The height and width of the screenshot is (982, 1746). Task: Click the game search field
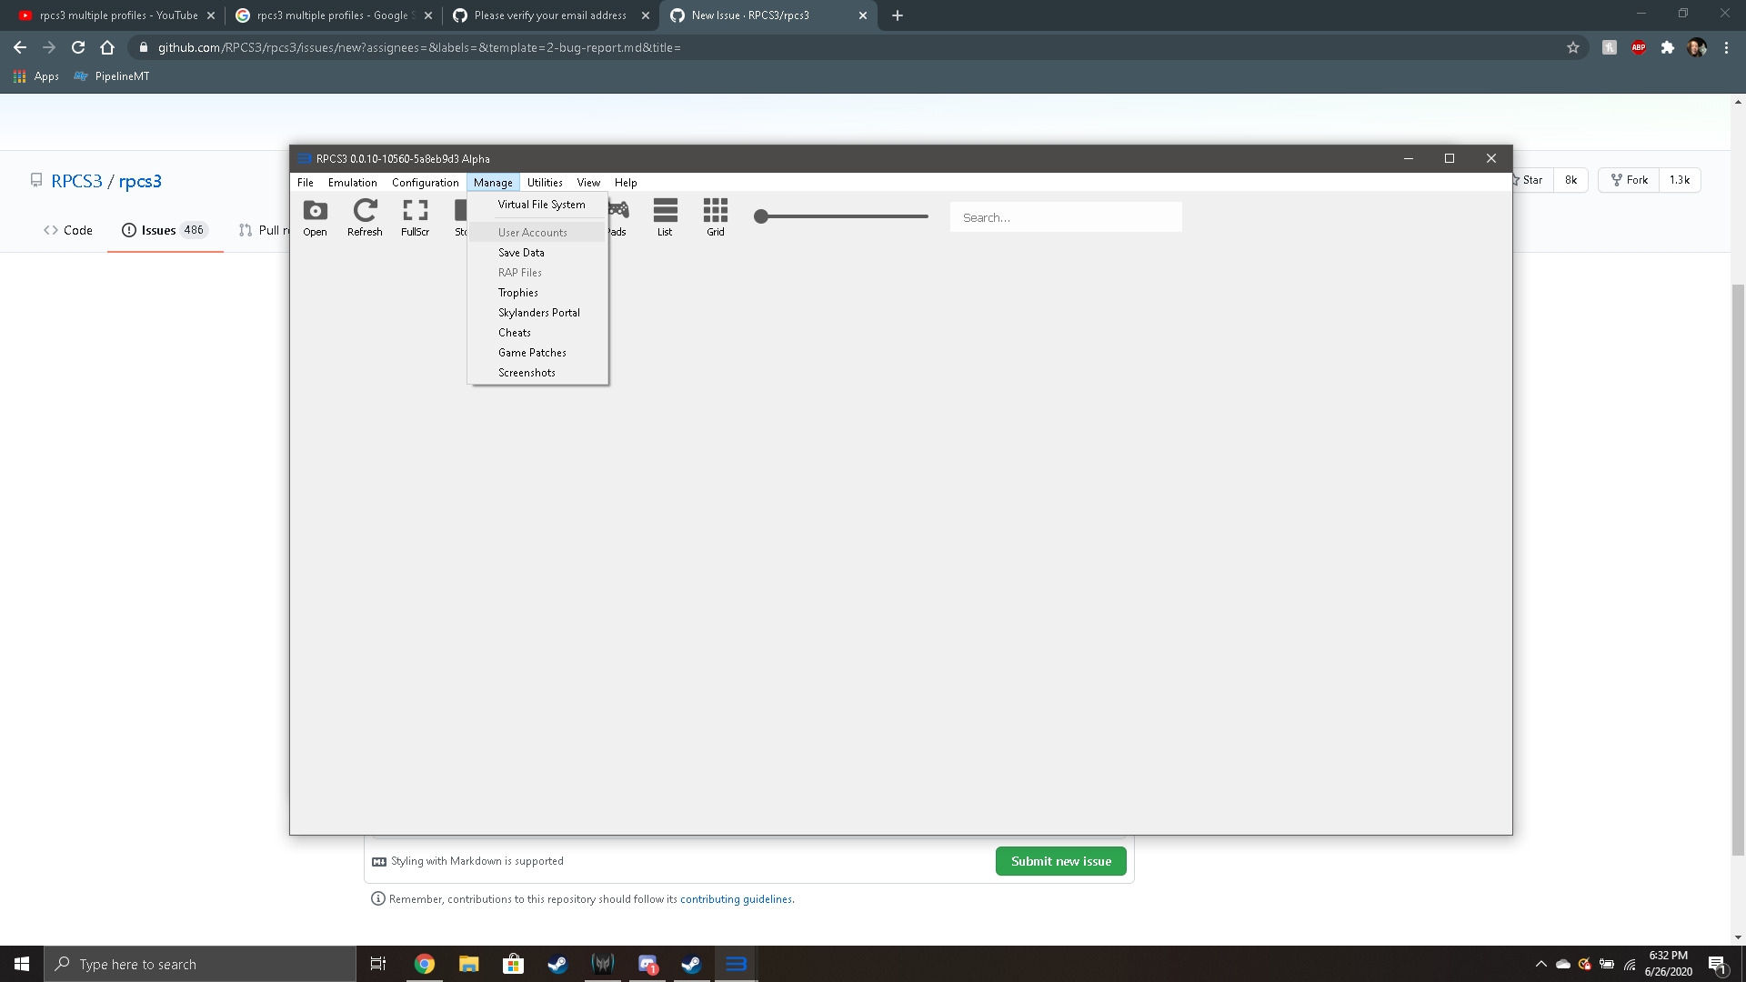pyautogui.click(x=1065, y=216)
